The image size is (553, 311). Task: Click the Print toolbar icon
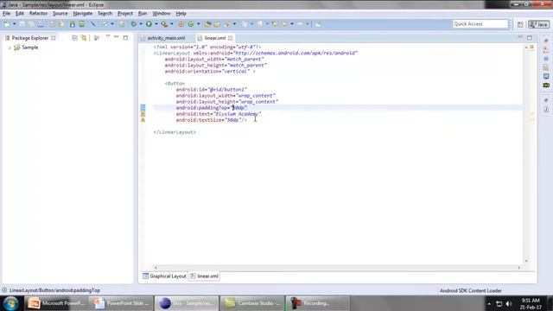click(41, 24)
